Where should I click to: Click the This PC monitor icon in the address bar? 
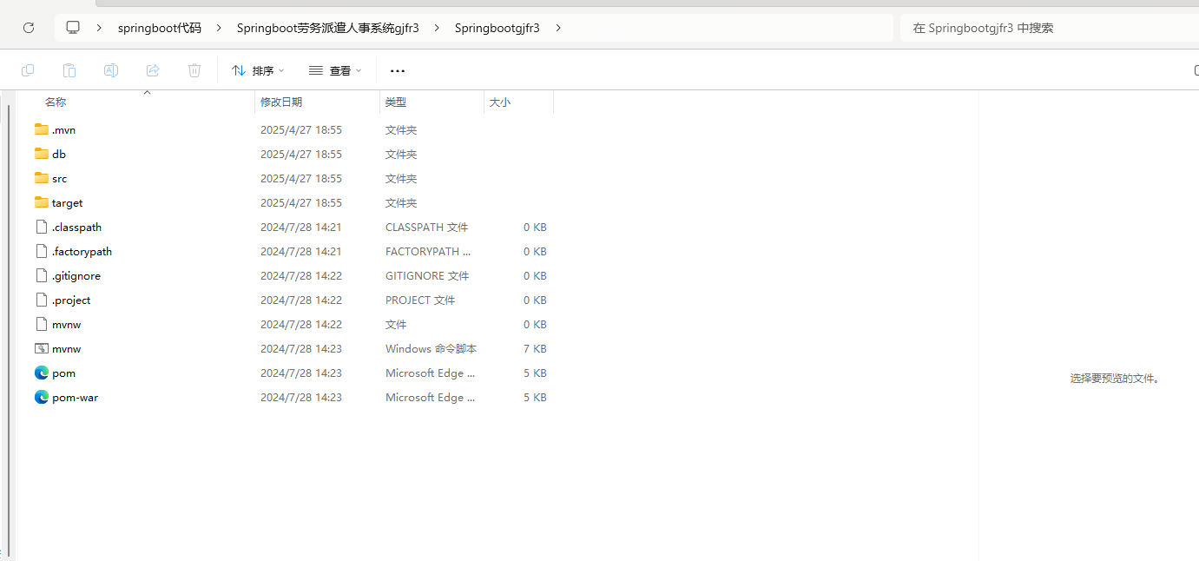point(73,28)
